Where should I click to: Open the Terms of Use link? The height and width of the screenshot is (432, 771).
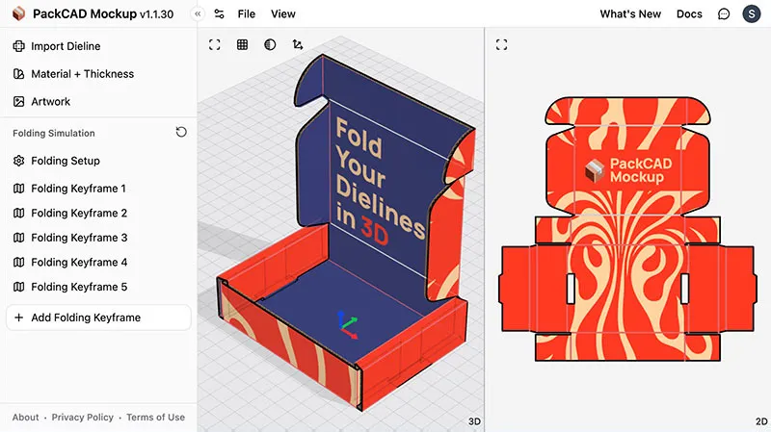click(155, 418)
